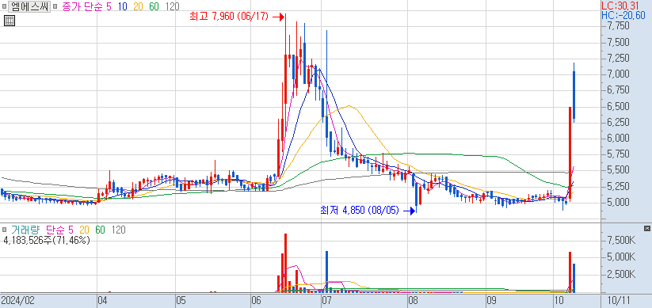The width and height of the screenshot is (652, 308).
Task: Click the 5,750 price axis label
Action: point(618,154)
